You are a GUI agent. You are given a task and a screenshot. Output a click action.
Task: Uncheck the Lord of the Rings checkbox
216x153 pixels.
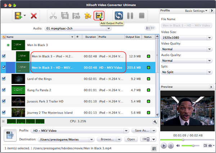(4, 79)
